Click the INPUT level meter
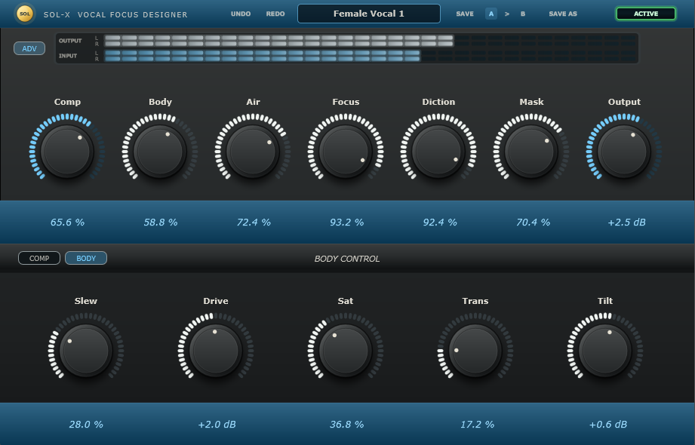The image size is (695, 445). pyautogui.click(x=371, y=56)
